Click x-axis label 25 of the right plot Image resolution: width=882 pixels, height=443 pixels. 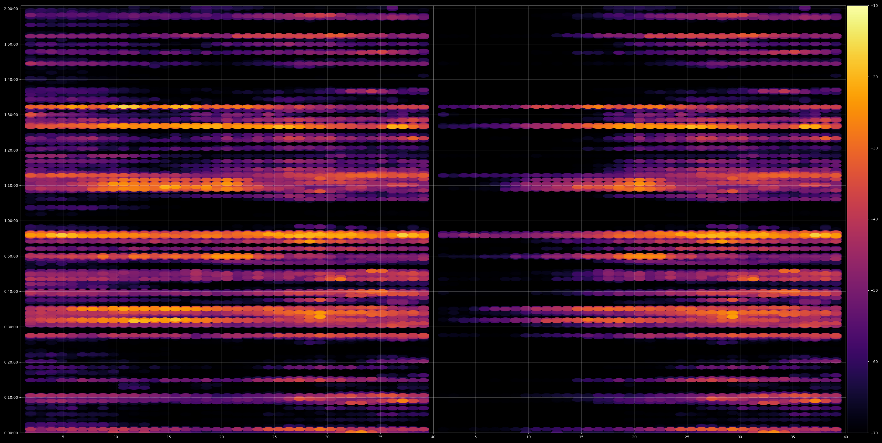(687, 437)
